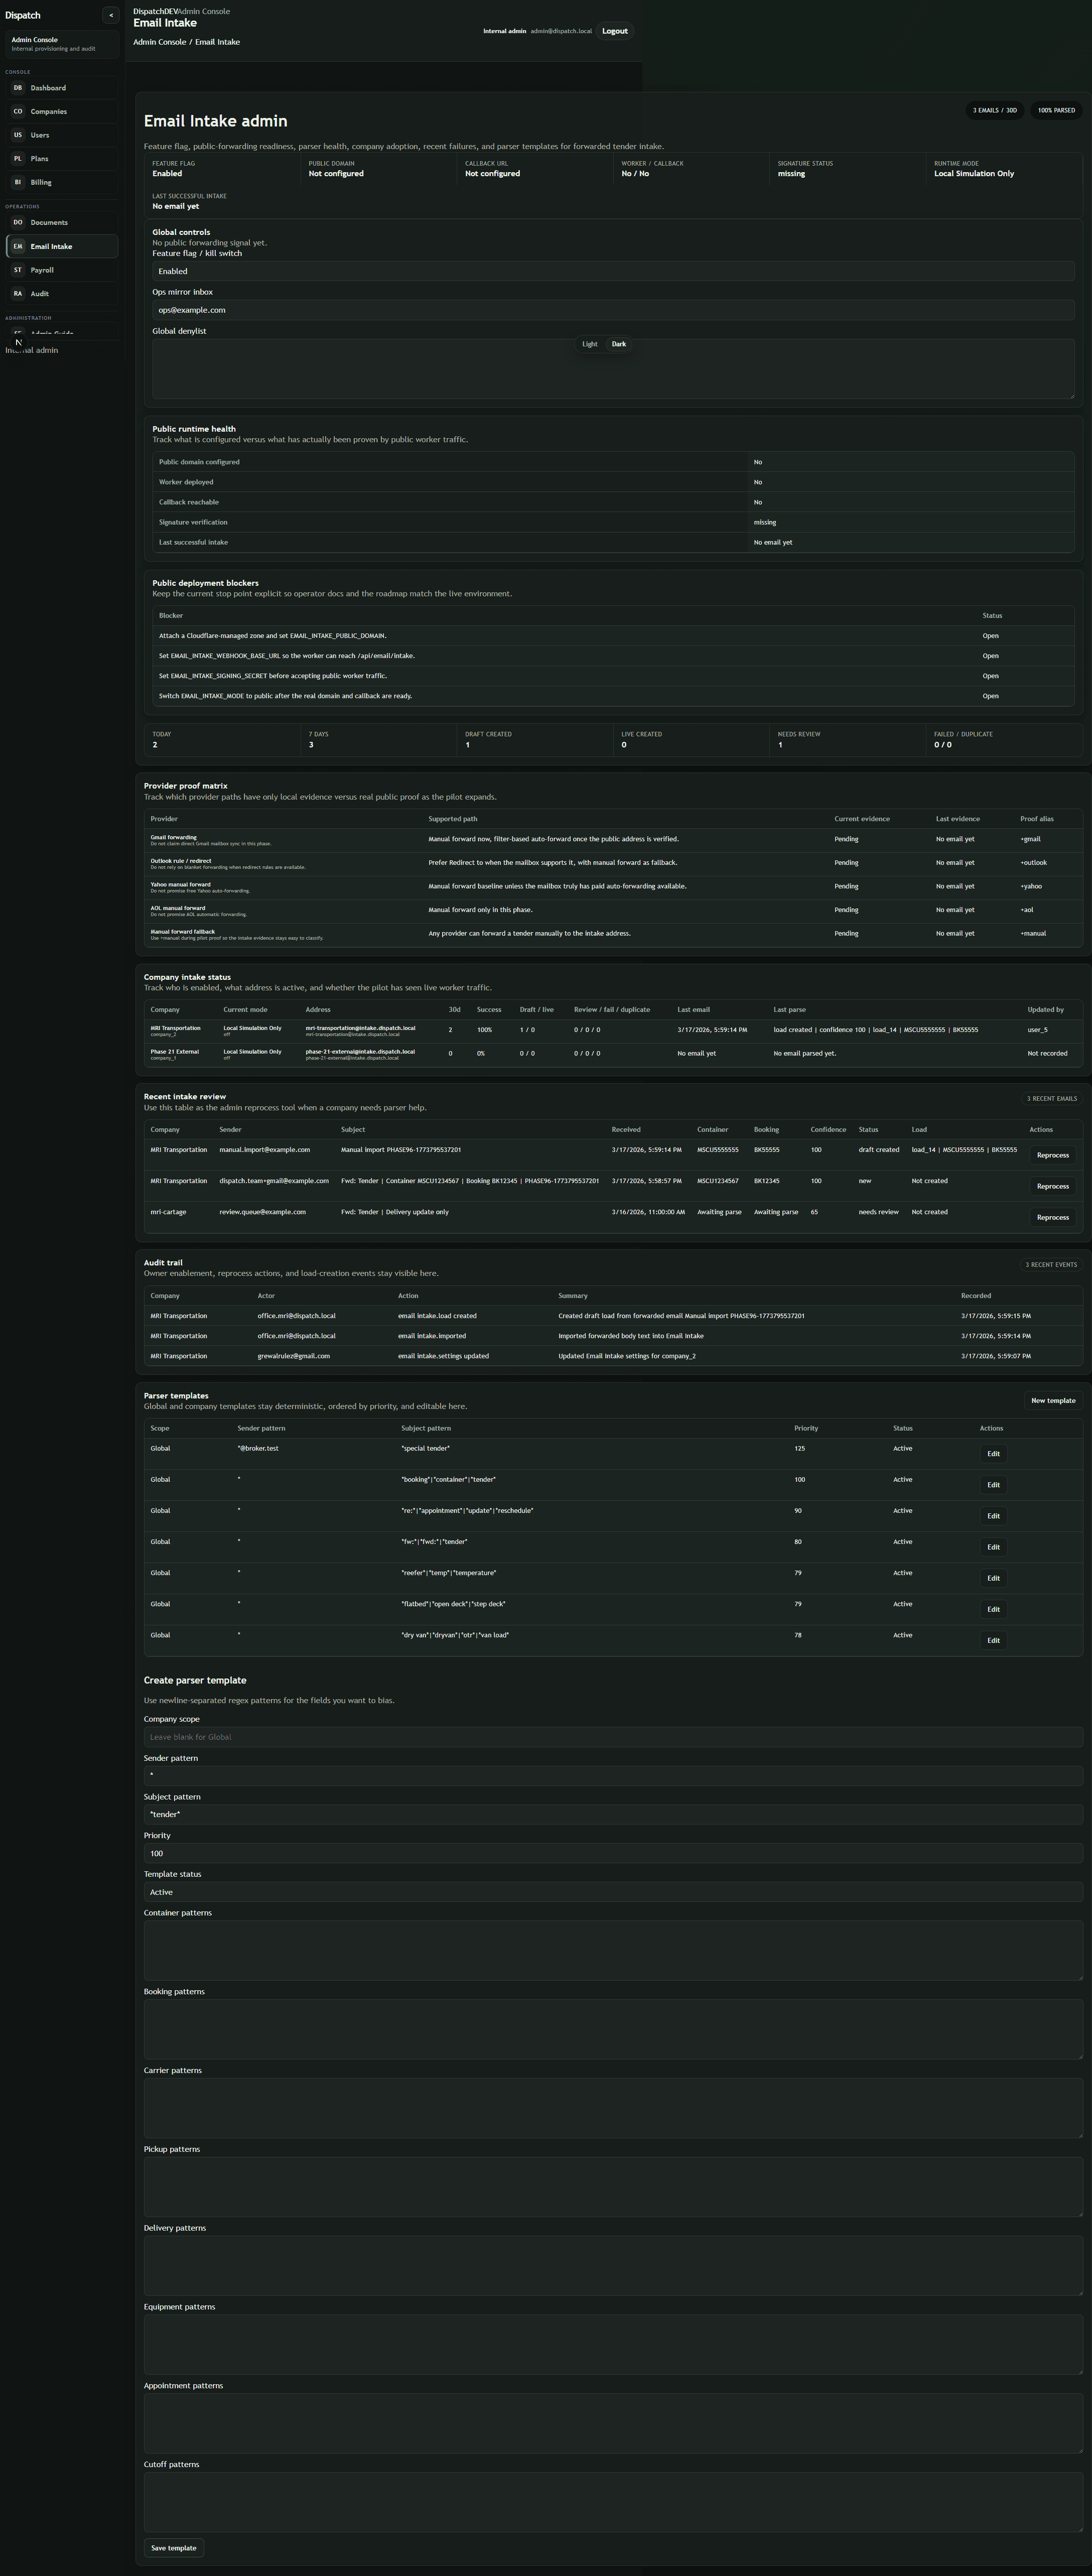Click Admin Console breadcrumb link
Viewport: 1092px width, 2576px height.
pyautogui.click(x=159, y=42)
